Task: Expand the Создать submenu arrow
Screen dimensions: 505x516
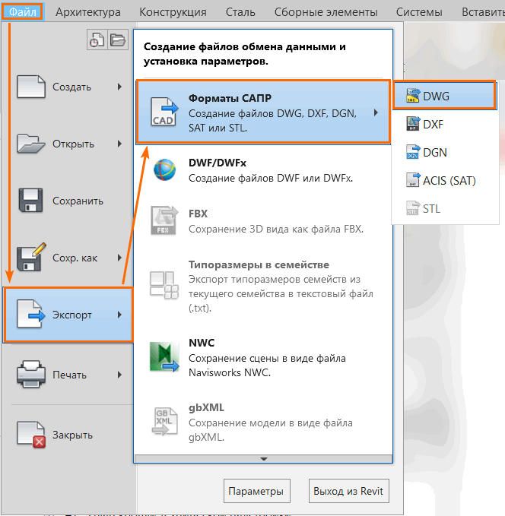Action: click(119, 87)
